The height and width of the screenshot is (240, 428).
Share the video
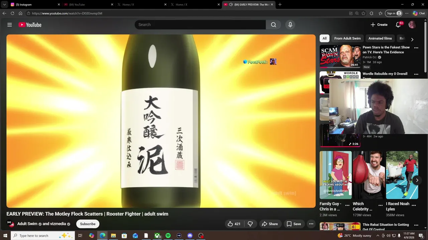pos(270,224)
